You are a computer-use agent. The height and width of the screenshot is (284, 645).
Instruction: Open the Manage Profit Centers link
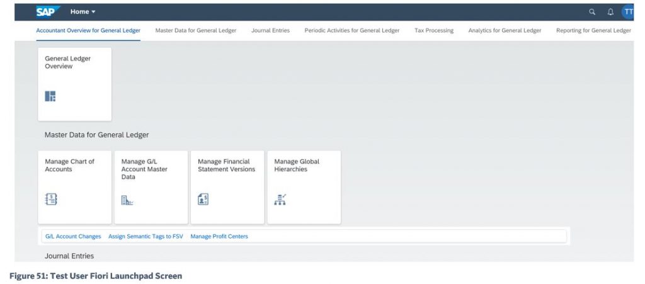[219, 236]
